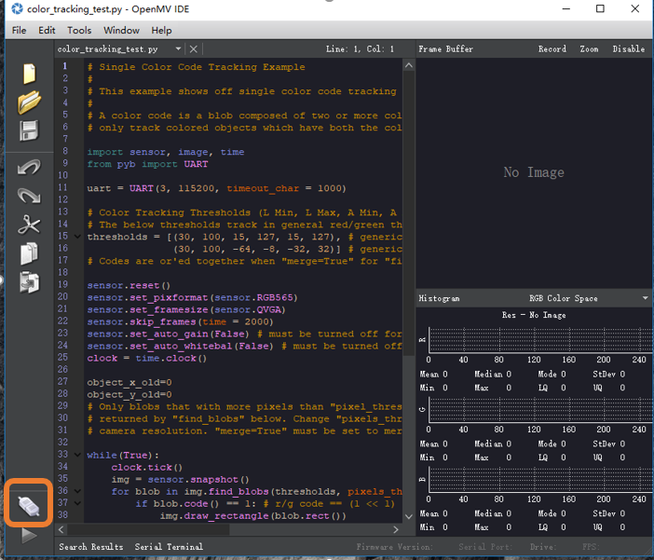Click Disable in the Frame Buffer header
The image size is (654, 560).
click(x=629, y=48)
